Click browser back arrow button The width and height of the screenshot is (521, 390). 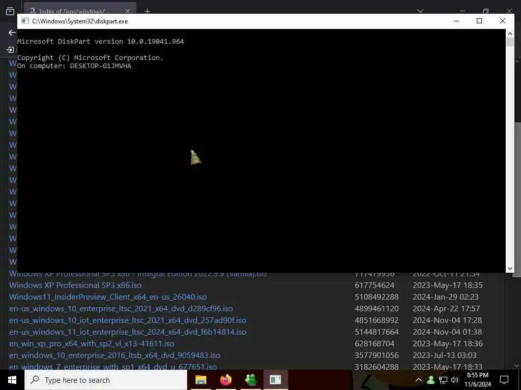click(x=12, y=32)
